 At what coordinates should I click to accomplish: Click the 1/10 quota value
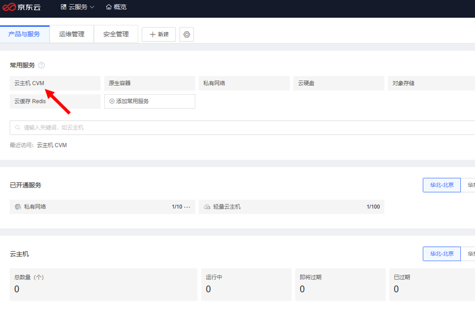click(x=177, y=207)
